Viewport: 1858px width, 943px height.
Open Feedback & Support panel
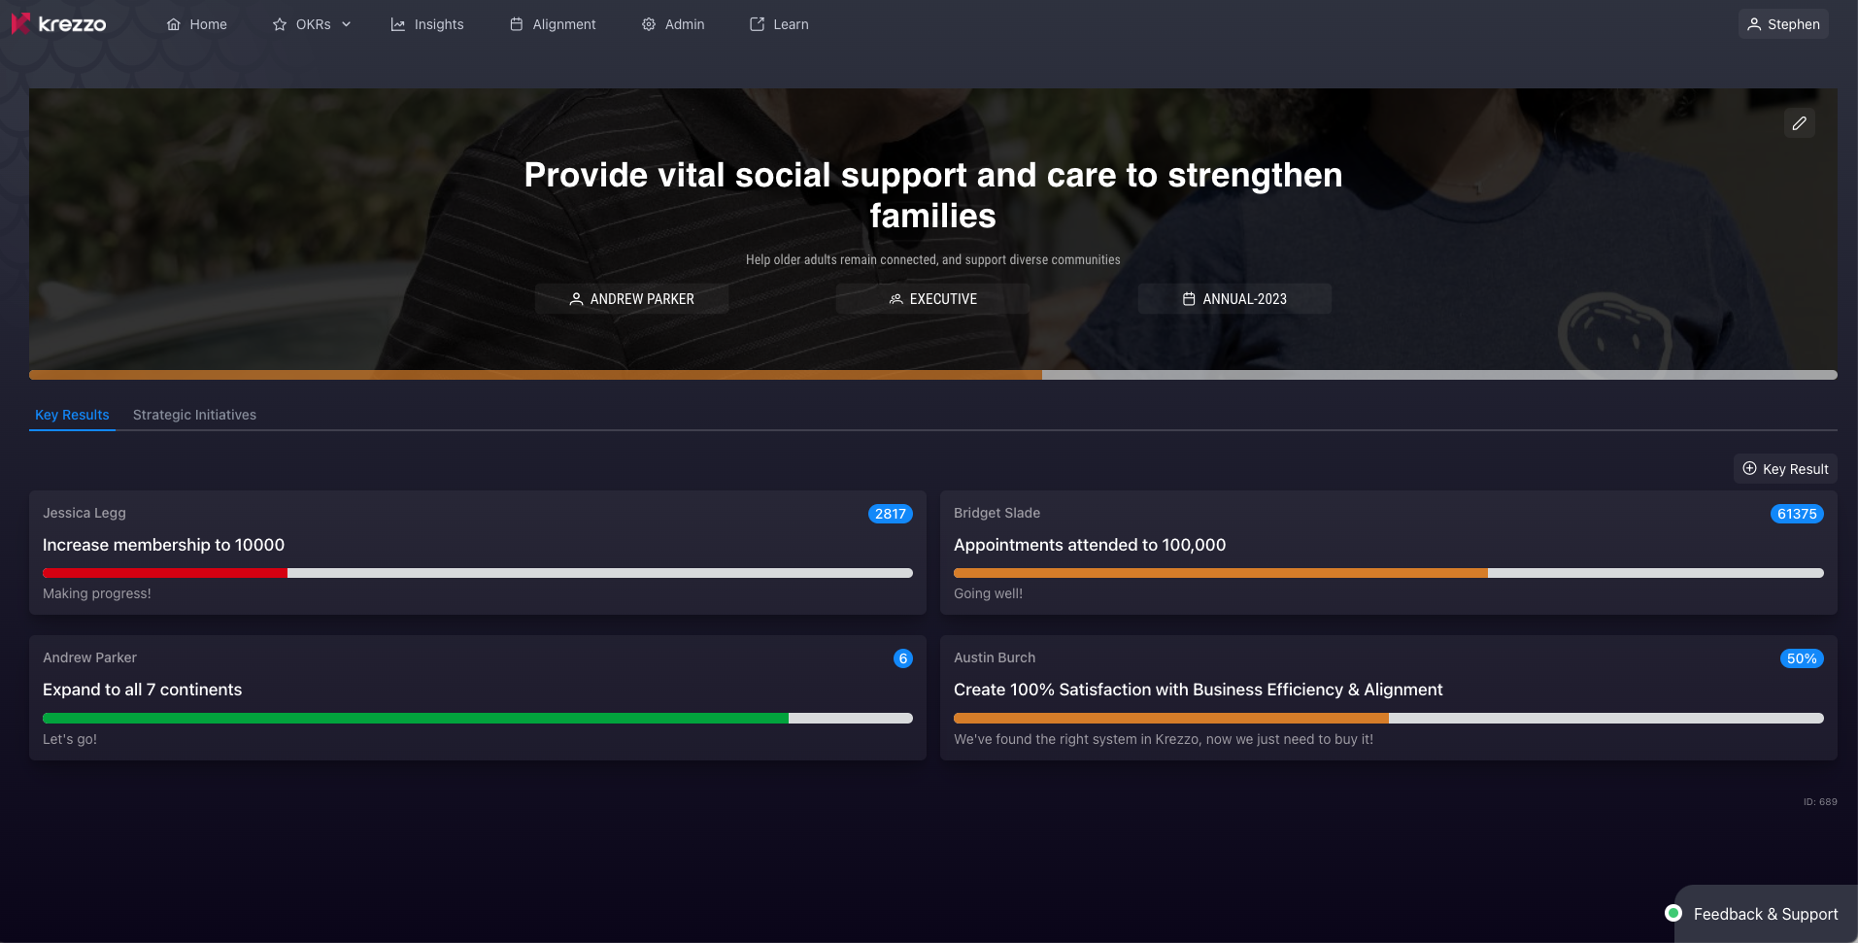[1765, 914]
